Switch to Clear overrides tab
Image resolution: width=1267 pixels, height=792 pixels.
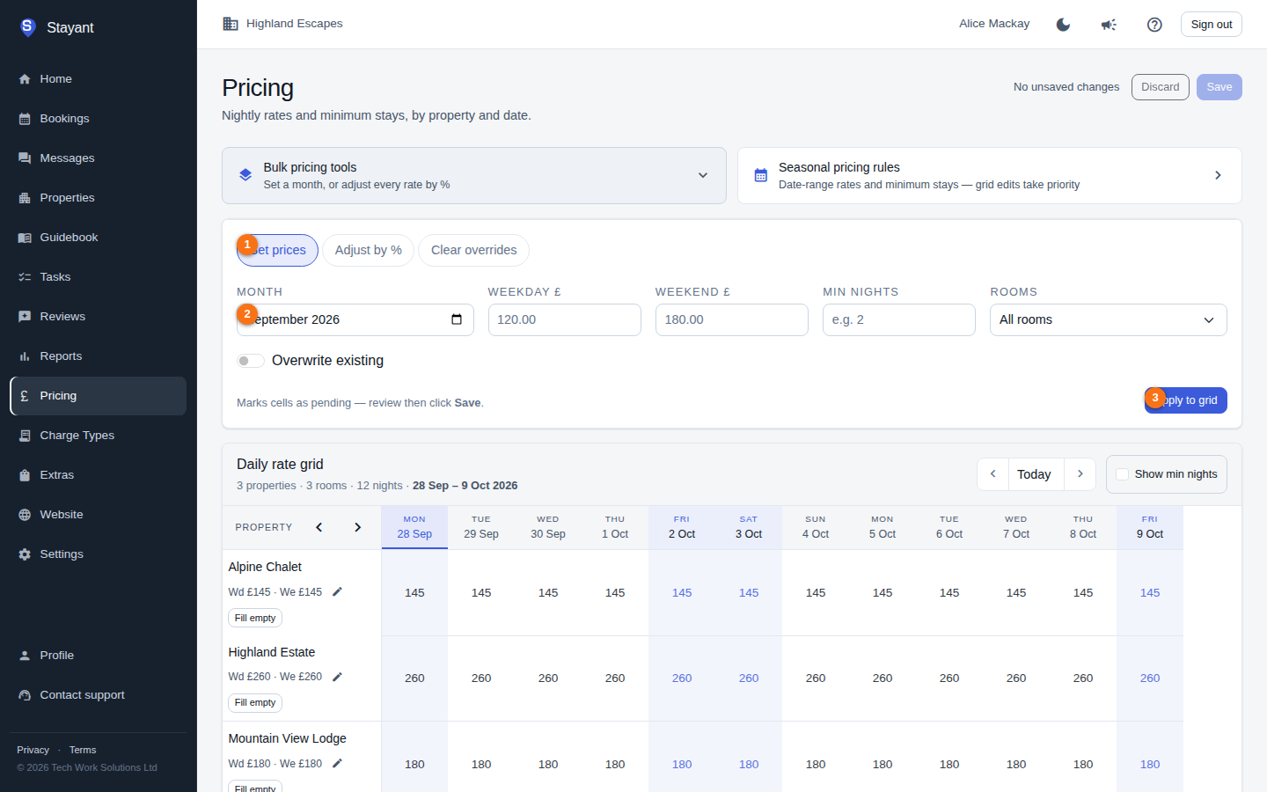[473, 250]
